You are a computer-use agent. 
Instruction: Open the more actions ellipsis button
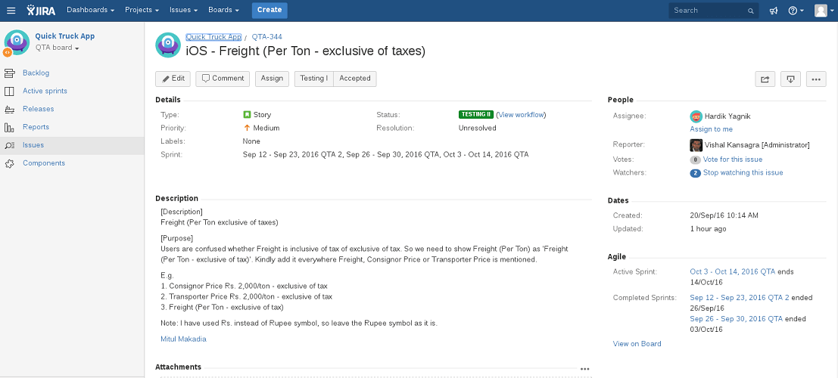tap(816, 79)
